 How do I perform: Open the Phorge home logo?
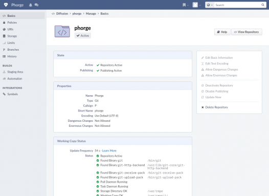(6, 5)
